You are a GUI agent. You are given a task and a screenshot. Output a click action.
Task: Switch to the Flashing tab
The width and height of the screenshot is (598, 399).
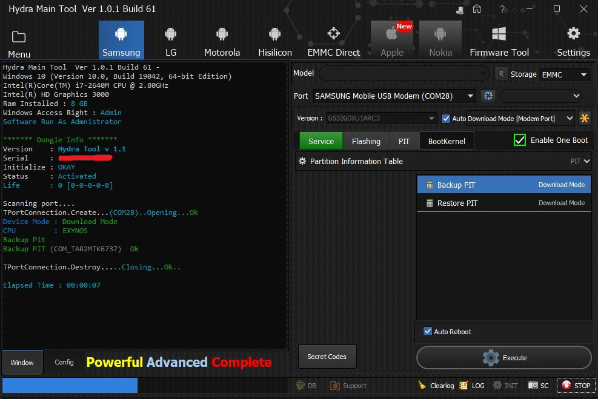coord(366,141)
